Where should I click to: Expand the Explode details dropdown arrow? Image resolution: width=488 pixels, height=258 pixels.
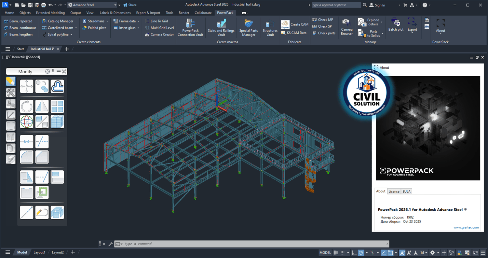click(x=382, y=22)
